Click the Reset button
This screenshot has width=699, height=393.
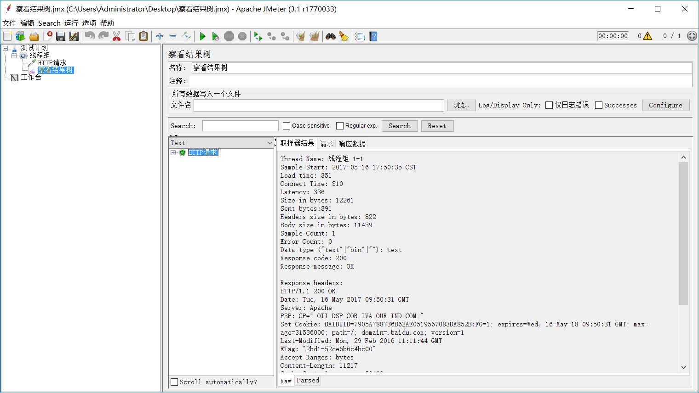pos(437,126)
